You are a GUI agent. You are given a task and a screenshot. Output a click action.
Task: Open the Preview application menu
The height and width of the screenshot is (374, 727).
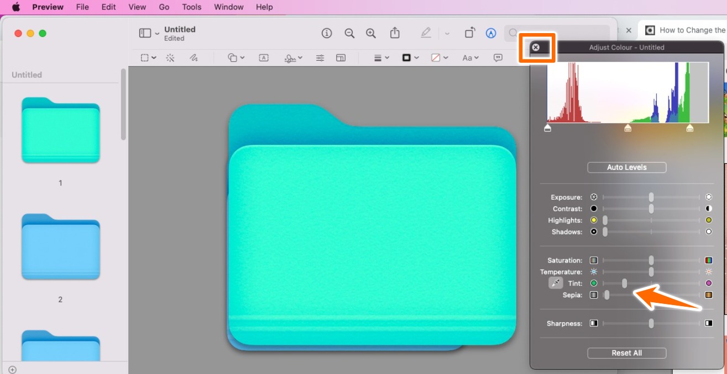point(48,7)
